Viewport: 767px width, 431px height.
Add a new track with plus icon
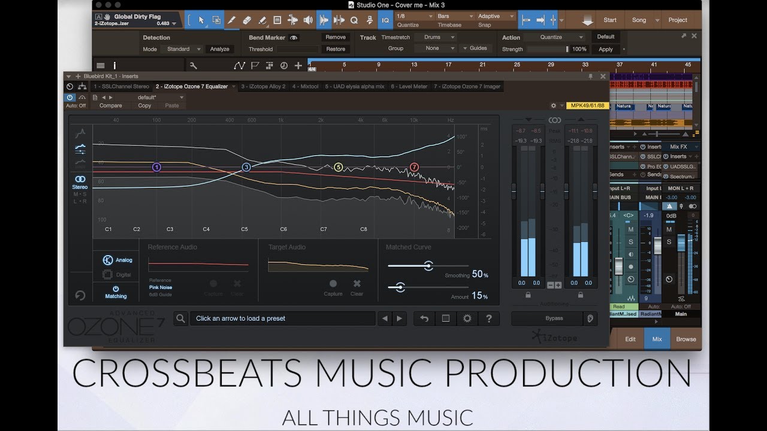click(298, 66)
